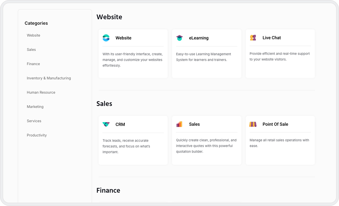Viewport: 339px width, 206px height.
Task: Click the Website card description text
Action: coord(132,60)
